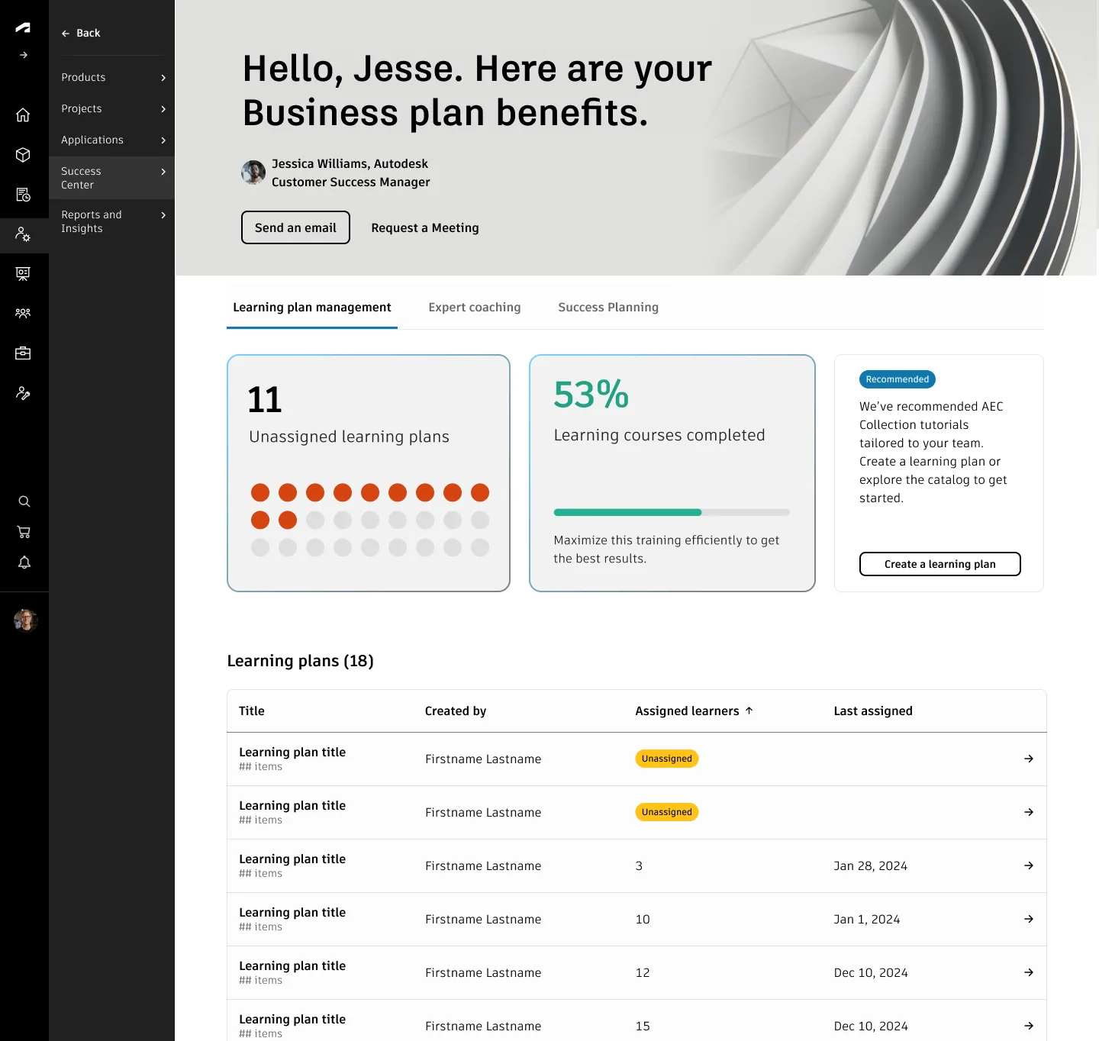Viewport: 1099px width, 1041px height.
Task: Open the certificate presentation sidebar icon
Action: (23, 273)
